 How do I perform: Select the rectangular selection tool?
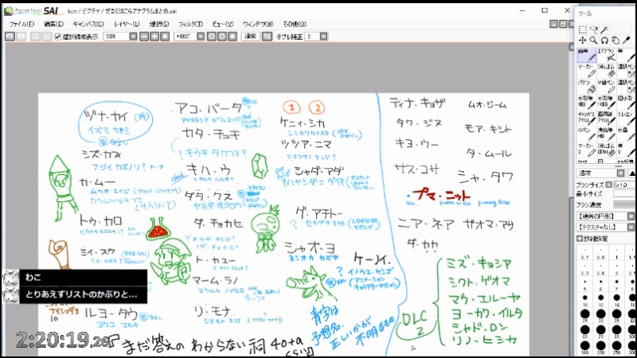point(582,29)
